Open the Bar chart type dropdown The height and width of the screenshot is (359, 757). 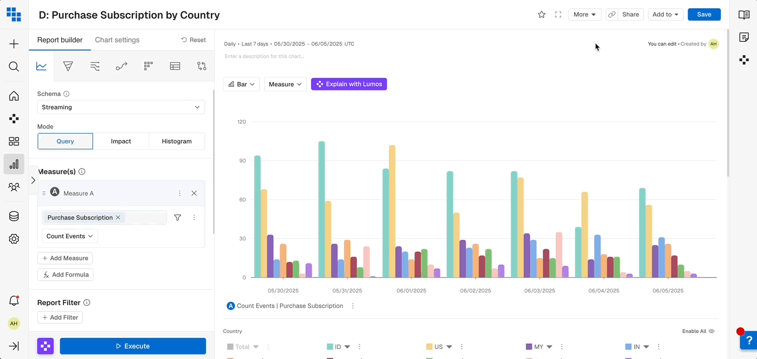(242, 84)
